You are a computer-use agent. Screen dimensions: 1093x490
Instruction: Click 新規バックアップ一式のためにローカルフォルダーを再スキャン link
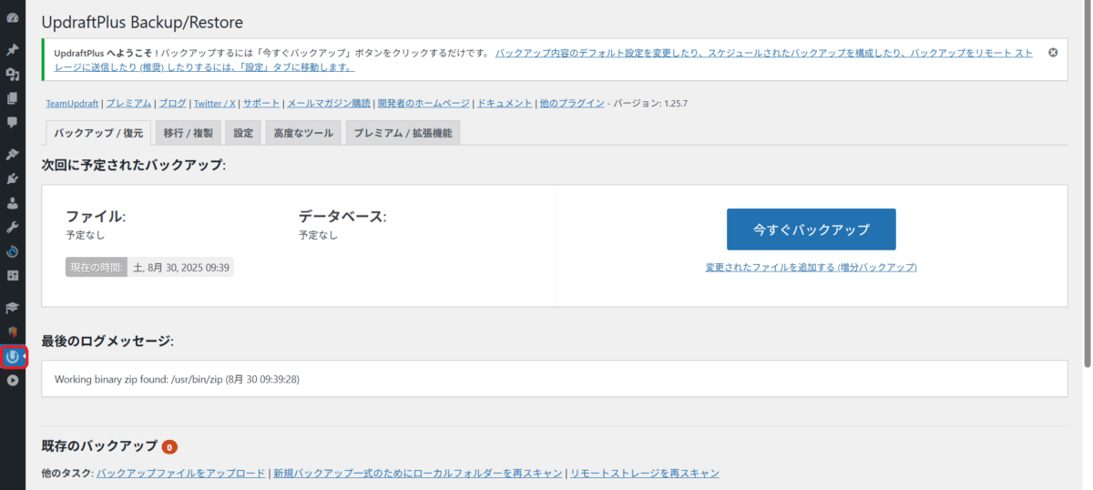click(417, 474)
